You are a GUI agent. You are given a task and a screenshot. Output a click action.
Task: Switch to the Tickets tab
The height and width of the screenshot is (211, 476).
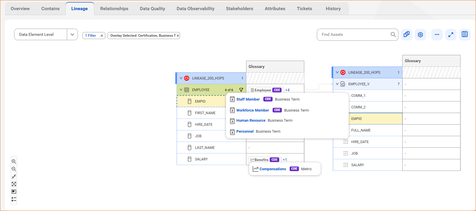point(304,9)
